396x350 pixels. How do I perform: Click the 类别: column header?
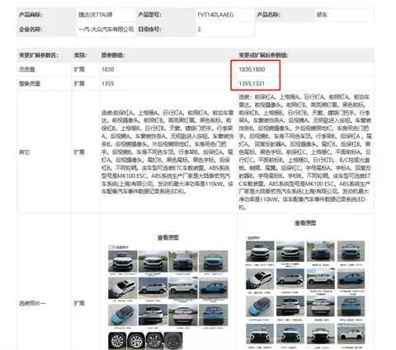[80, 55]
